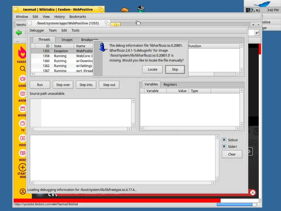Click the State column header

(x=63, y=46)
